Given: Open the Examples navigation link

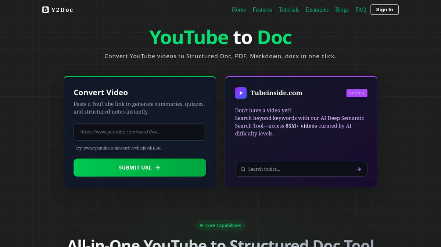Looking at the screenshot, I should [317, 10].
